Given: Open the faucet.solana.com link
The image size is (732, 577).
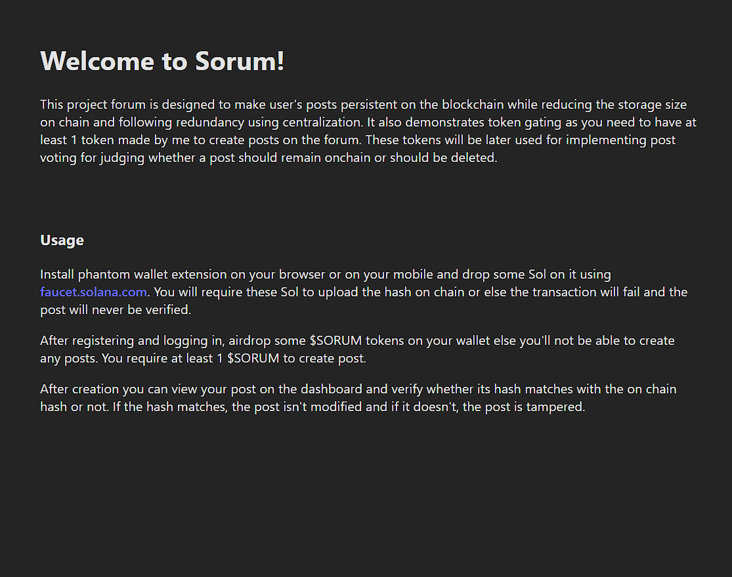Looking at the screenshot, I should [93, 292].
